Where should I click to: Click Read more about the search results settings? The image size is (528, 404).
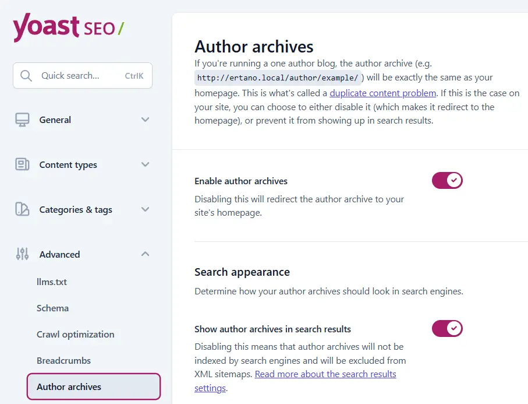325,374
